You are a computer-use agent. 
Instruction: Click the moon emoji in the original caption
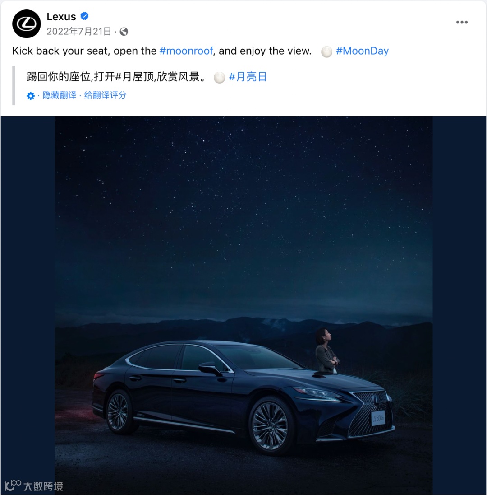point(326,51)
